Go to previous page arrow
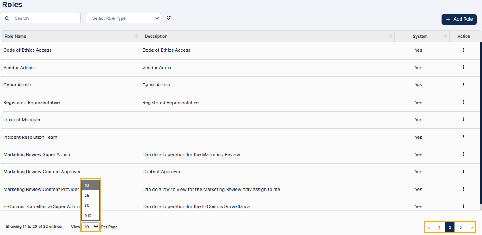This screenshot has width=482, height=235. click(x=428, y=227)
